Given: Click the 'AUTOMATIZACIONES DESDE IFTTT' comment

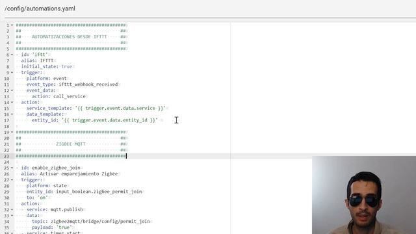Looking at the screenshot, I should coord(70,37).
